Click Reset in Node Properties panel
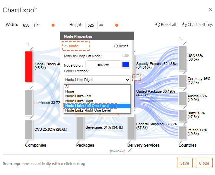Viewport: 215px width, 175px height. click(121, 46)
